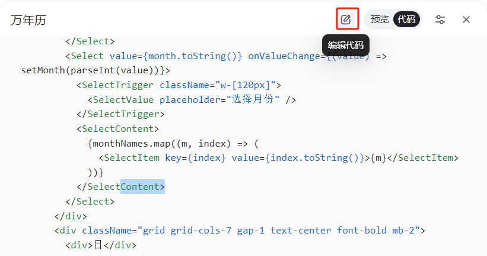Image resolution: width=487 pixels, height=256 pixels.
Task: Click the highlighted Content> text in code
Action: coord(142,187)
